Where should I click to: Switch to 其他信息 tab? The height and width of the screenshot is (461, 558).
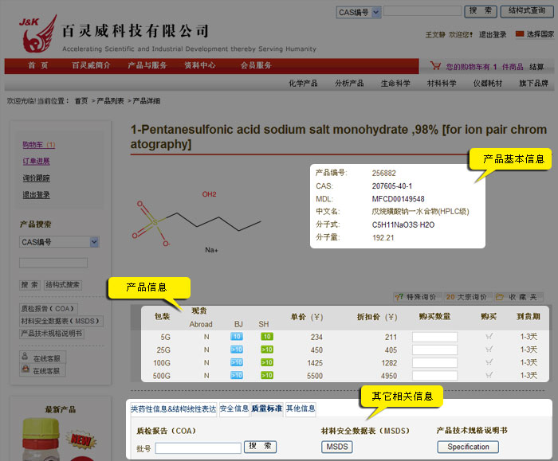[301, 408]
